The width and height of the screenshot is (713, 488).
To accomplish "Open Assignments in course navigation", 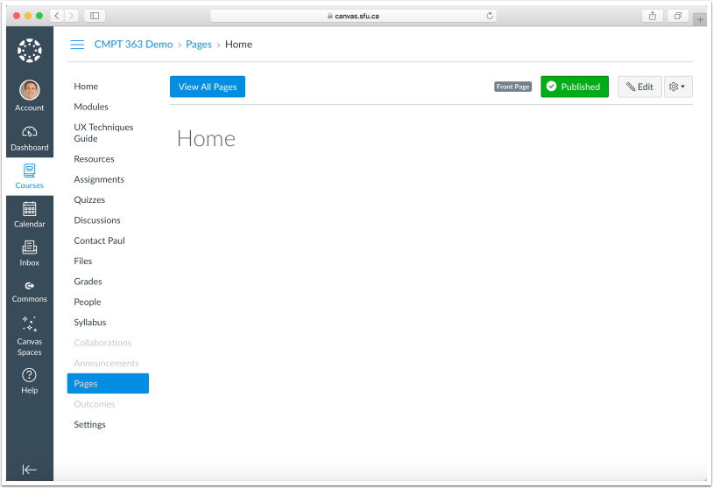I will 99,179.
